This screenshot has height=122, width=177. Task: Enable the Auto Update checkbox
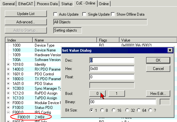(55, 14)
